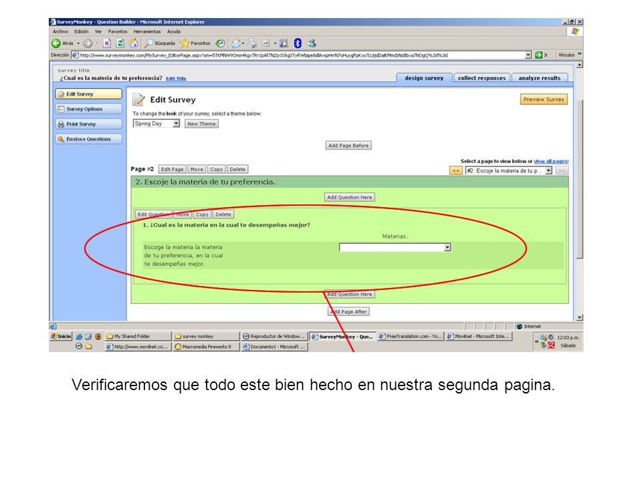This screenshot has height=481, width=642.
Task: Click the page Delete button
Action: pyautogui.click(x=237, y=169)
